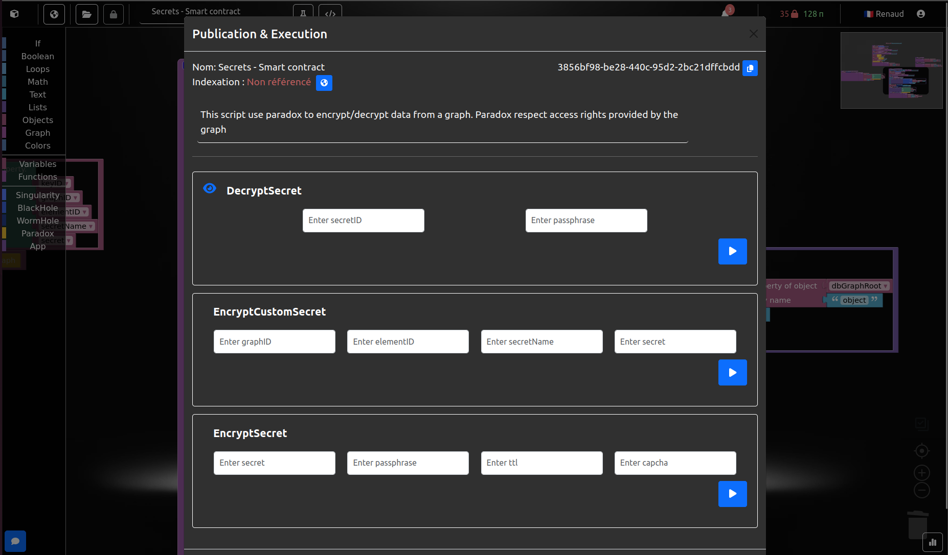The image size is (948, 555).
Task: Edit the script description text
Action: coord(443,122)
